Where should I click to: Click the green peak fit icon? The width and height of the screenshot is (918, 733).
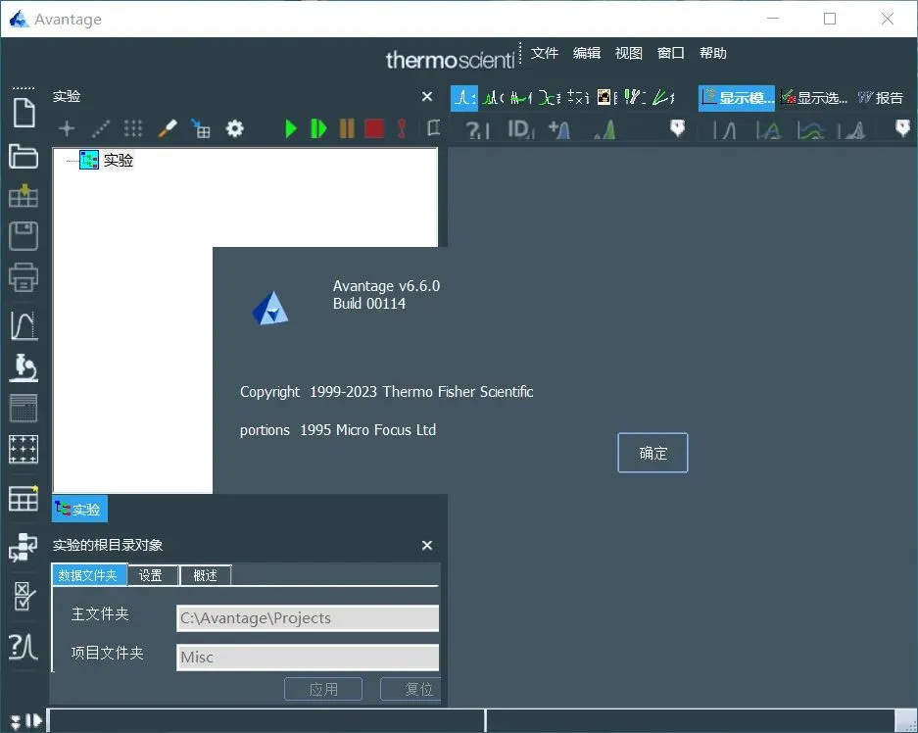604,128
